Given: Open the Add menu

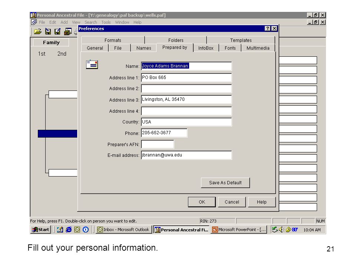Looking at the screenshot, I should click(x=64, y=22).
